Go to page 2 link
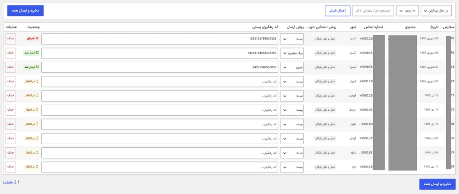Screen dimensions: 459x194 pyautogui.click(x=15, y=182)
